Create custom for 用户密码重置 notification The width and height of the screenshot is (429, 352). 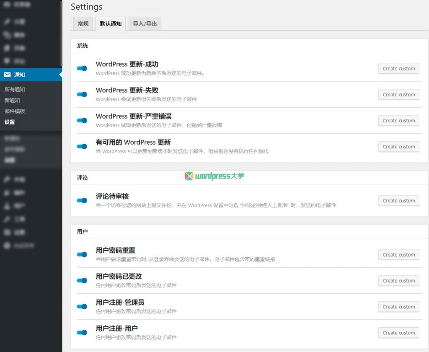tap(399, 254)
